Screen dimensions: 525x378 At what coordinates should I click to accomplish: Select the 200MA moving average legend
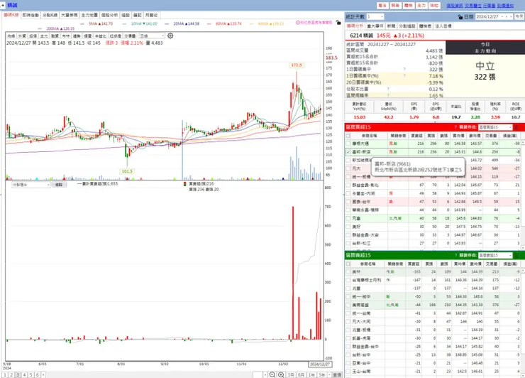coord(56,29)
